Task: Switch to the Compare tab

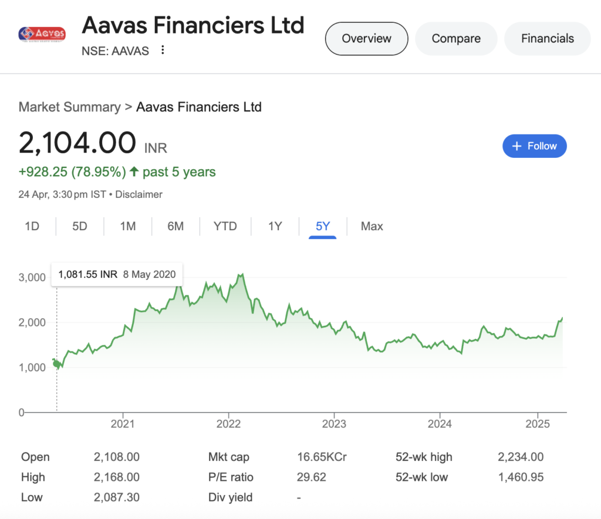Action: (456, 39)
